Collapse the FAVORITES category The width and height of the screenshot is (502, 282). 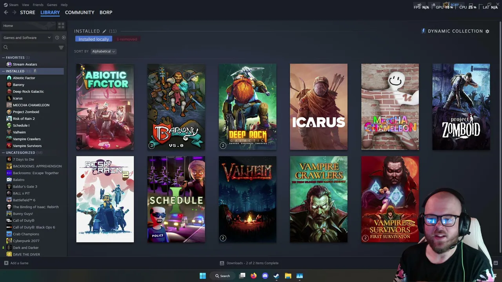pyautogui.click(x=3, y=58)
